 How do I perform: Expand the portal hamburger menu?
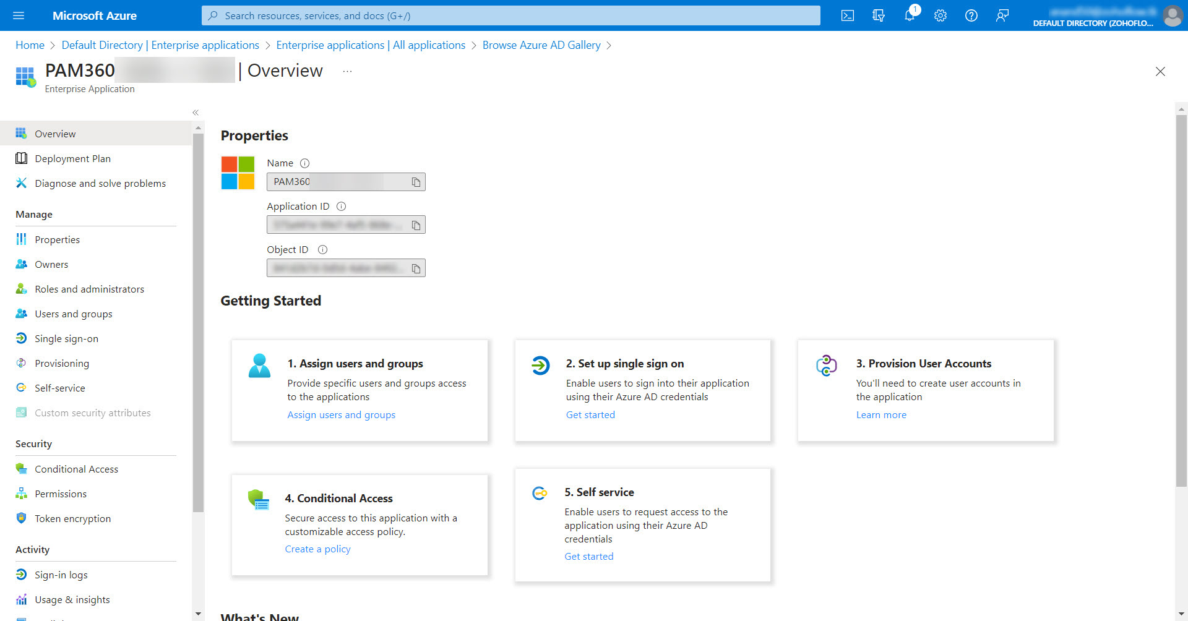[19, 15]
